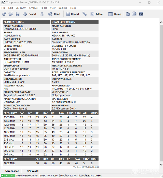Screen dimensions: 163x178
Task: Click the SPD Audit button
Action: coord(33,171)
